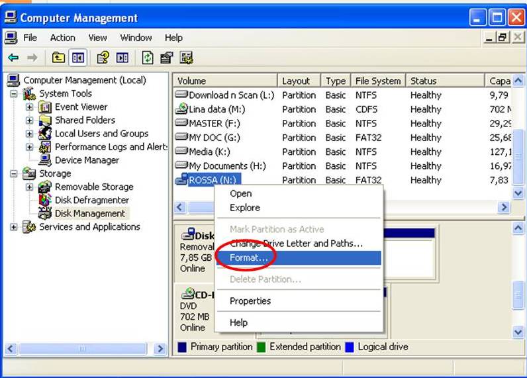Click the last toolbar icon with checklist
Image resolution: width=527 pixels, height=378 pixels.
(x=186, y=58)
